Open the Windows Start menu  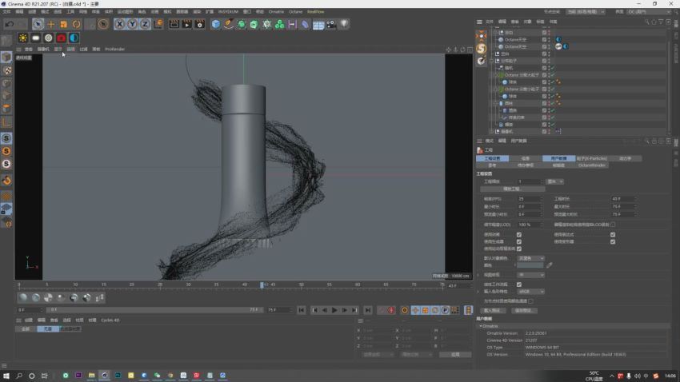tap(6, 376)
